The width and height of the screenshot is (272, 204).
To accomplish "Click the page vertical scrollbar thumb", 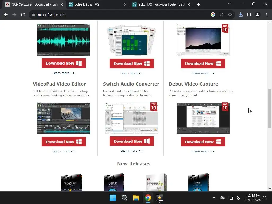I will [270, 108].
